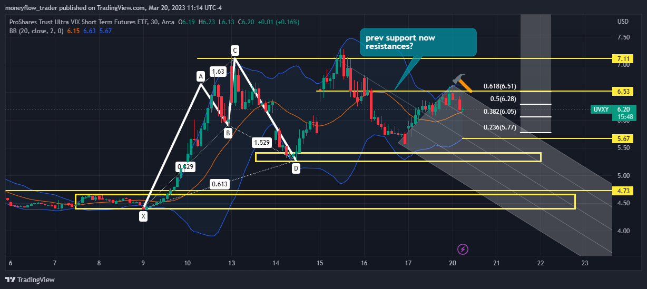647x289 pixels.
Task: Click date 13 on the time axis
Action: click(231, 262)
